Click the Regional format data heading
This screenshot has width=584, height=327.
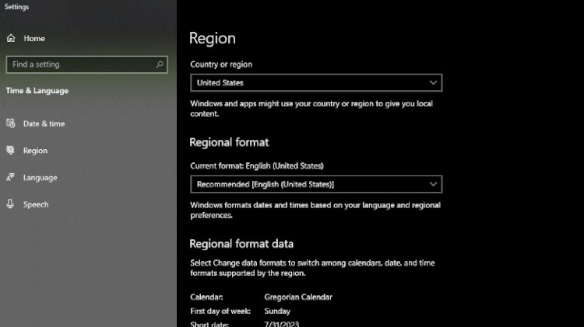(x=241, y=244)
